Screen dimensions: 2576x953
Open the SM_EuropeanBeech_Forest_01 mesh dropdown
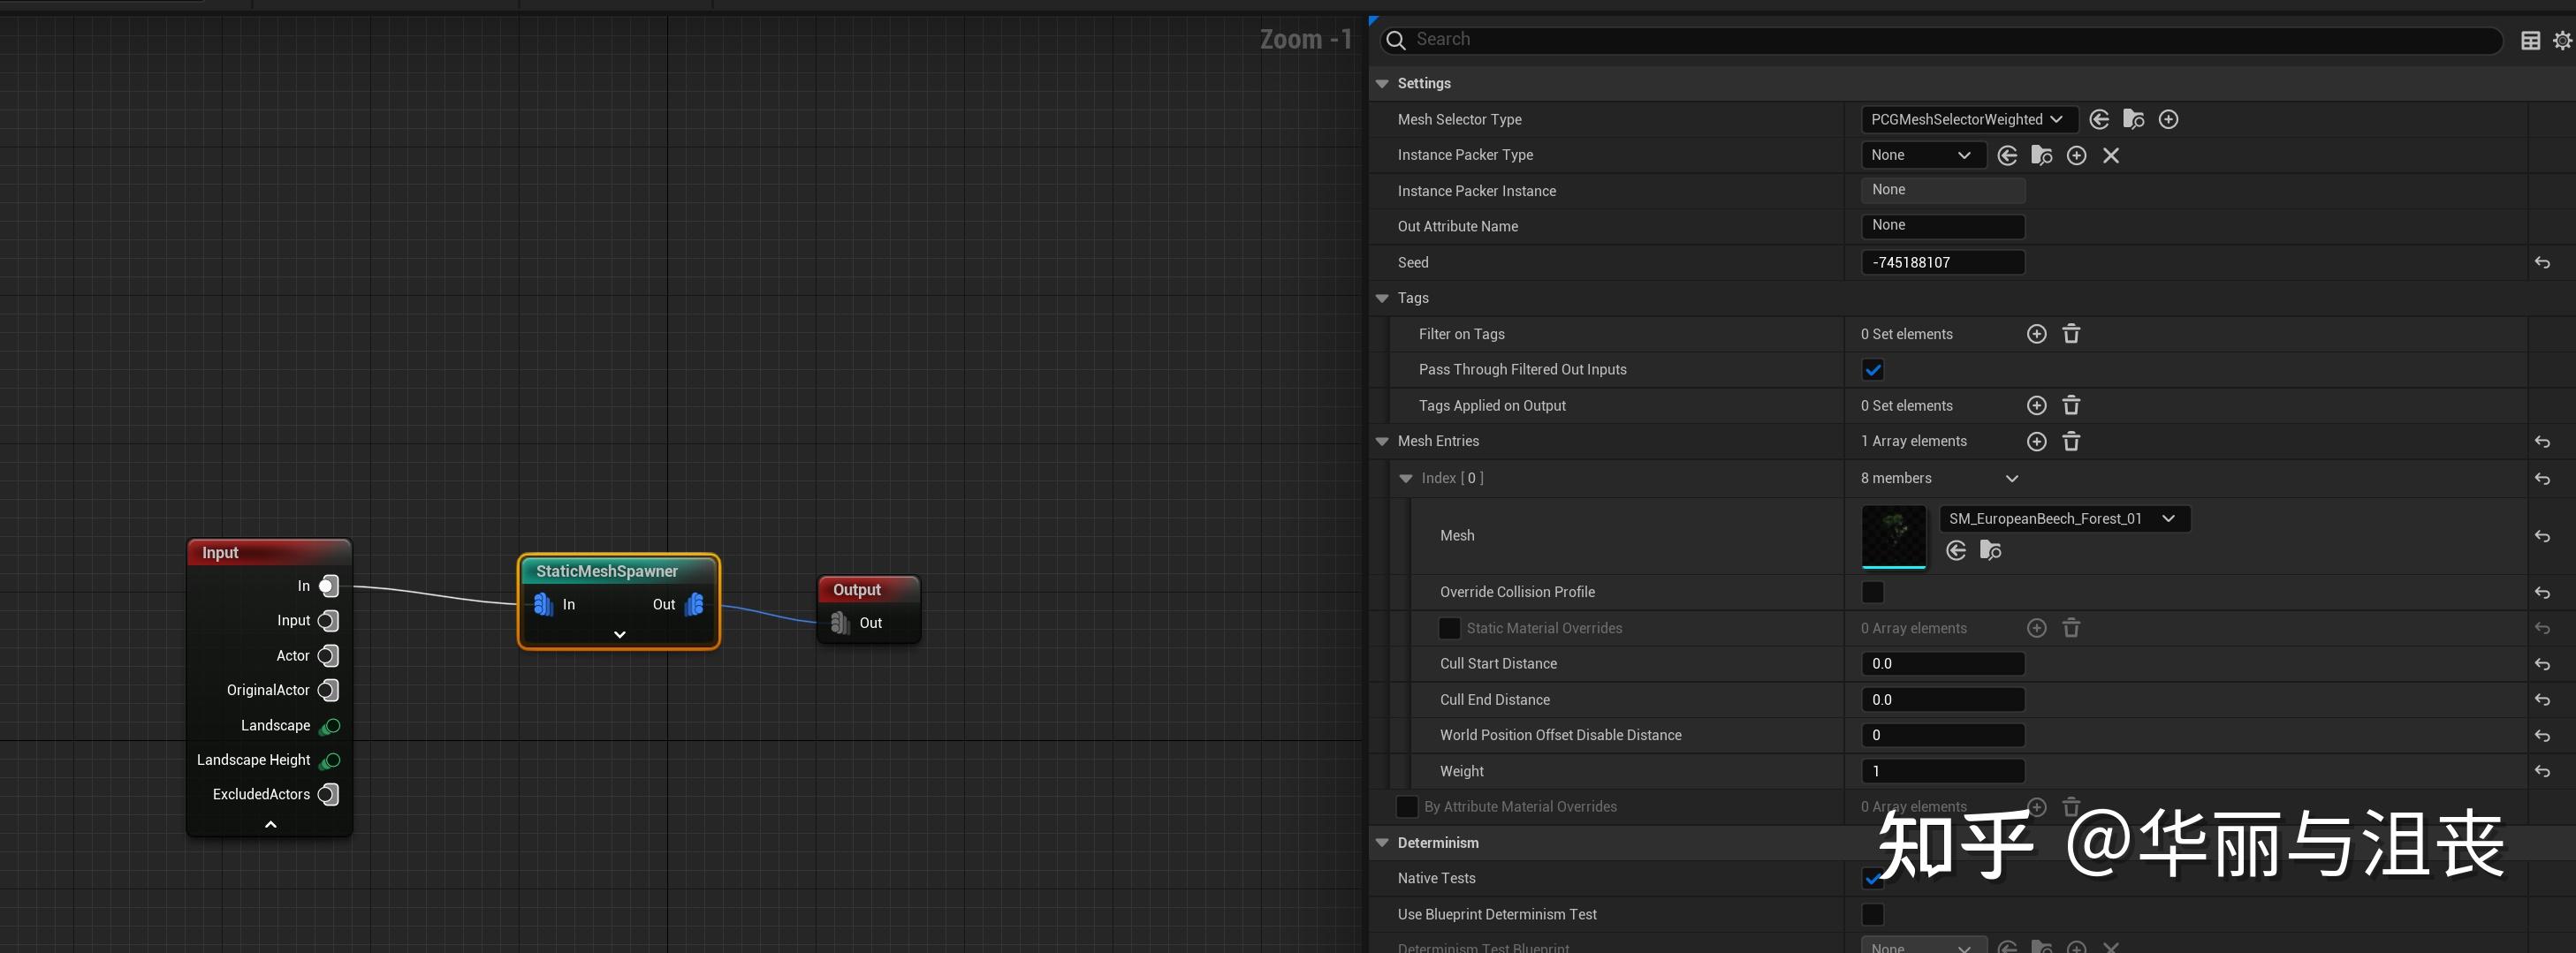(x=2168, y=518)
